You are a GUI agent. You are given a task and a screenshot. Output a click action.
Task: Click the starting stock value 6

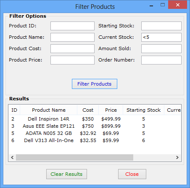pos(143,140)
